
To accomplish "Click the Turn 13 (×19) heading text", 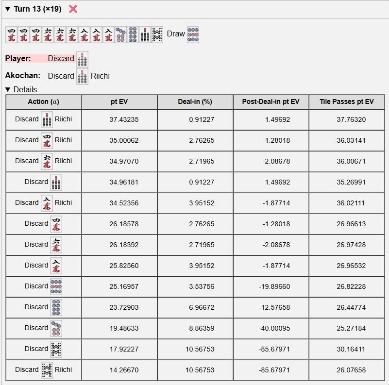I will (37, 9).
